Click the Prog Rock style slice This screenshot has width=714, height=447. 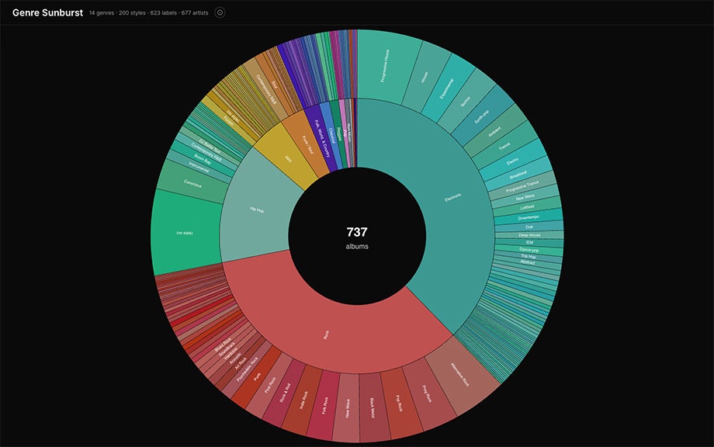coord(426,394)
